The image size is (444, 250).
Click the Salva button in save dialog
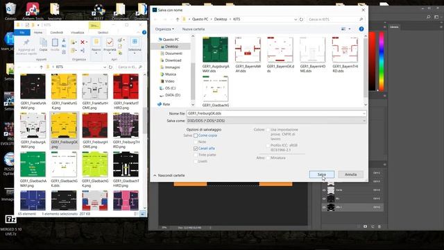[x=322, y=174]
